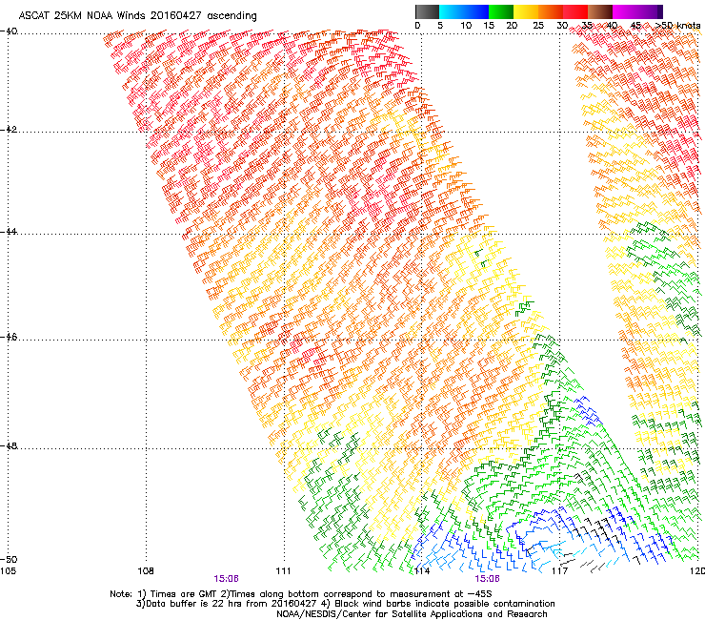Click the longitude axis label '105'
Viewport: 705px width, 620px height.
[8, 571]
